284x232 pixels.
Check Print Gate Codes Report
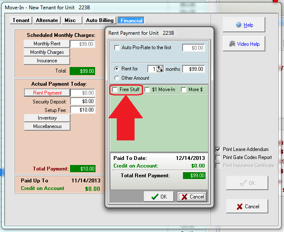(218, 157)
